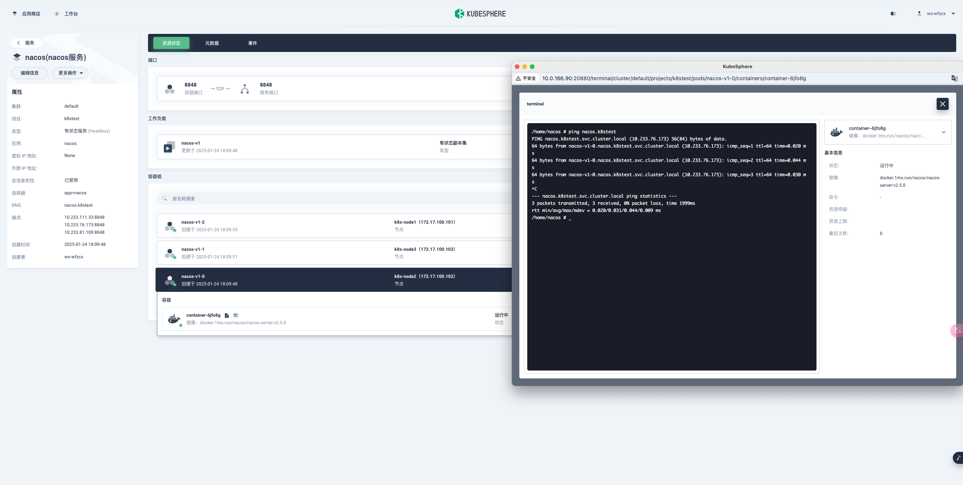
Task: Click the search magnifier icon
Action: (x=165, y=198)
